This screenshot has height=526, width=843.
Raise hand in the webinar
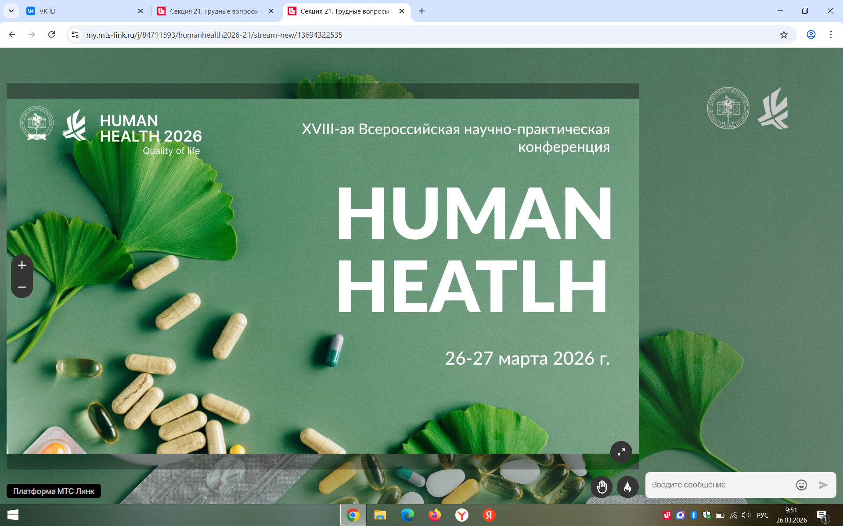602,487
